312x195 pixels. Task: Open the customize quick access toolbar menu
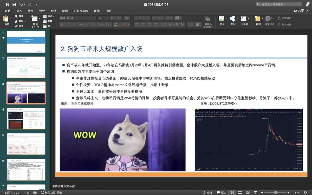click(36, 4)
